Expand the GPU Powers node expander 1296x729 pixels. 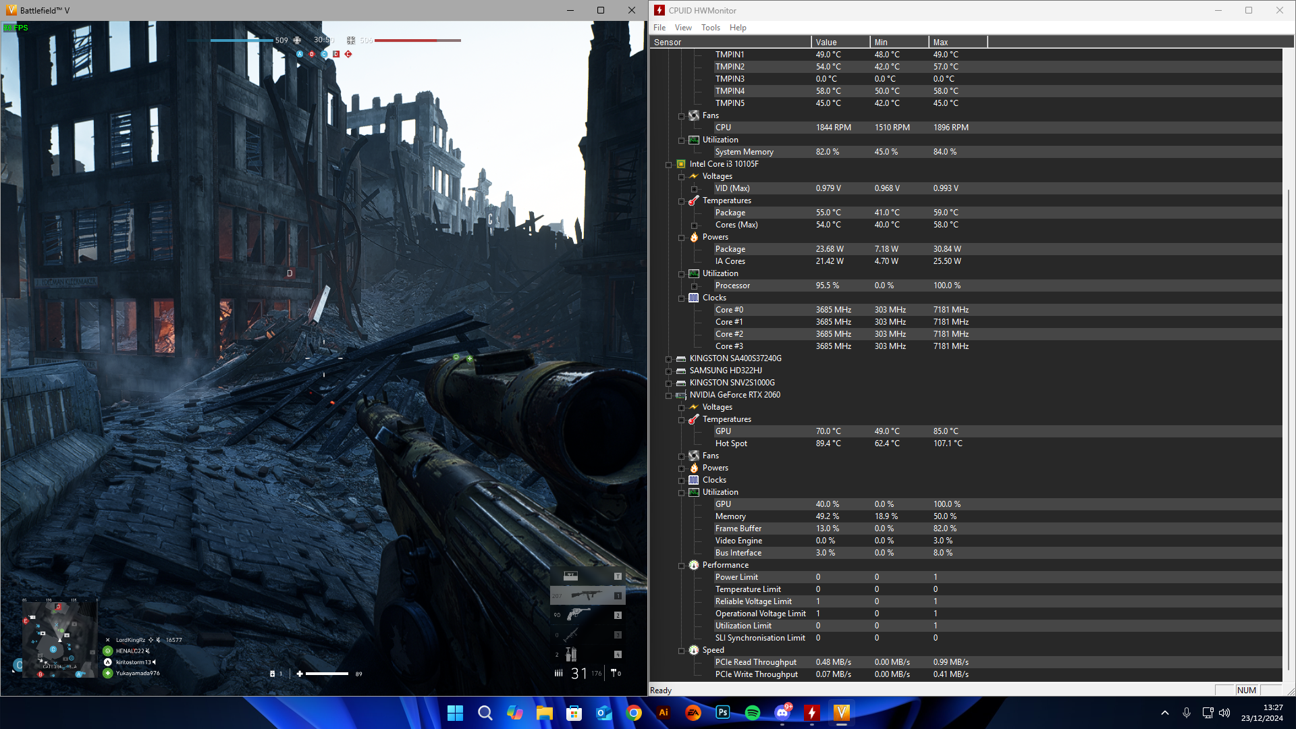point(682,468)
